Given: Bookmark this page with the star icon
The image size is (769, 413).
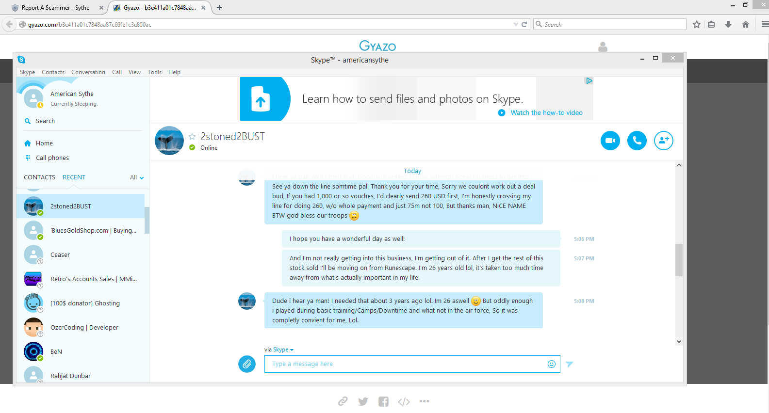Looking at the screenshot, I should [x=697, y=24].
